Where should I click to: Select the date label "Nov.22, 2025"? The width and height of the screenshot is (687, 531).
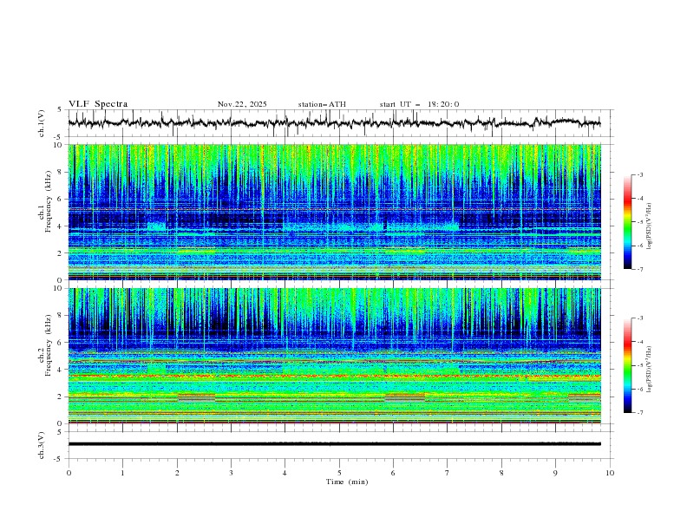tap(242, 104)
